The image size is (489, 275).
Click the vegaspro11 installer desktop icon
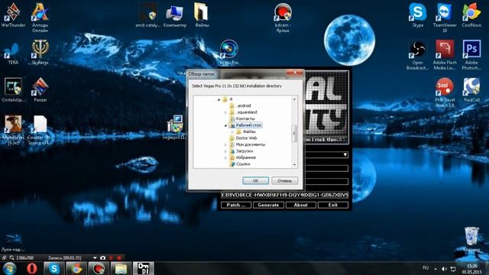(x=175, y=128)
